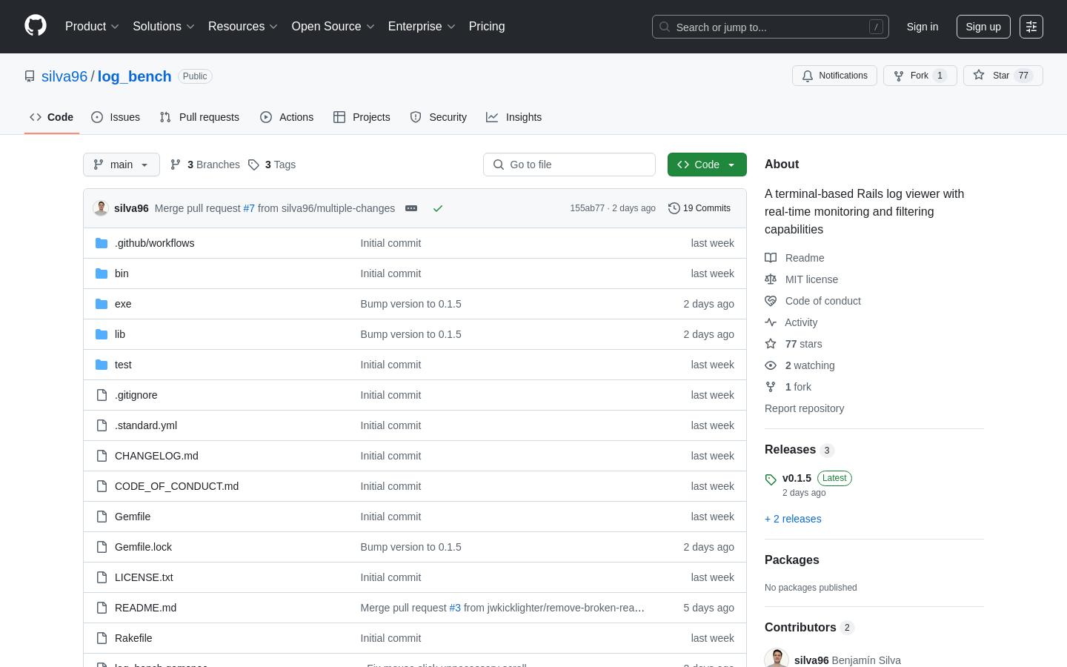Open commit hash 155ab77
The width and height of the screenshot is (1067, 667).
587,208
